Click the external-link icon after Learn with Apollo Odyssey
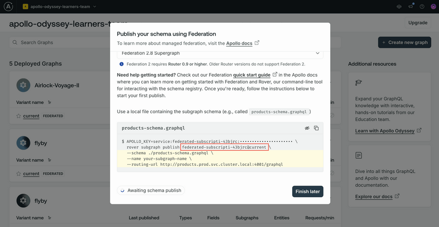The image size is (439, 227). click(x=419, y=130)
